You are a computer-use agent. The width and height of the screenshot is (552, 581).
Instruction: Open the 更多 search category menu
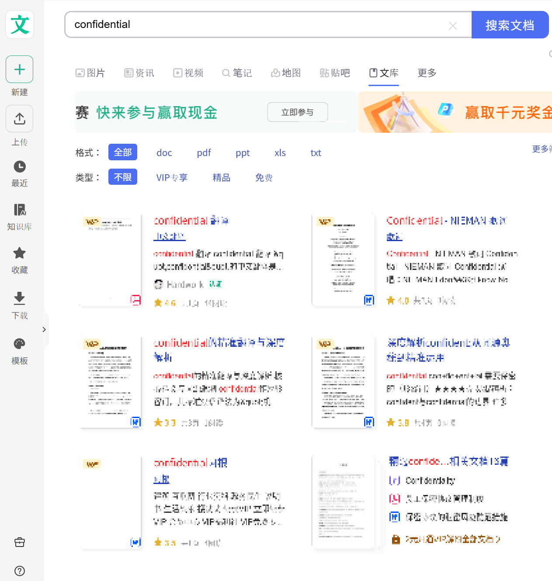coord(427,73)
